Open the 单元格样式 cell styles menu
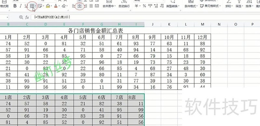This screenshot has width=260, height=126. (210, 6)
